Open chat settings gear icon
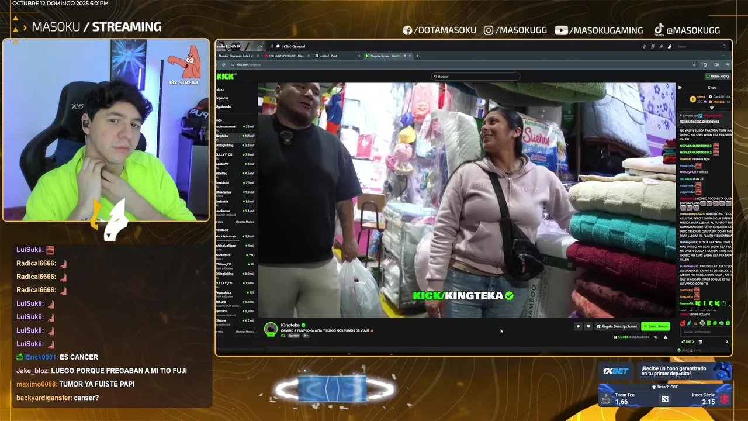 pos(727,341)
